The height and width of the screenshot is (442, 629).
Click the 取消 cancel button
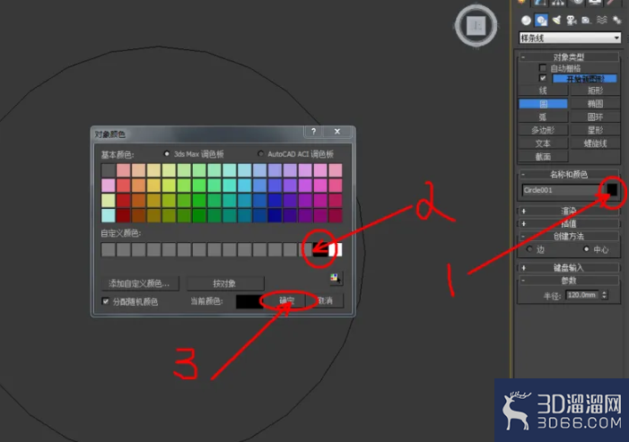[326, 300]
